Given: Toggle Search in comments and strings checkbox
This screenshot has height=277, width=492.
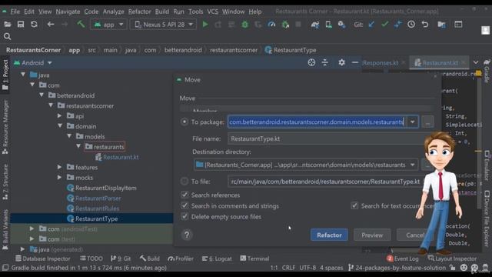Looking at the screenshot, I should (x=184, y=205).
